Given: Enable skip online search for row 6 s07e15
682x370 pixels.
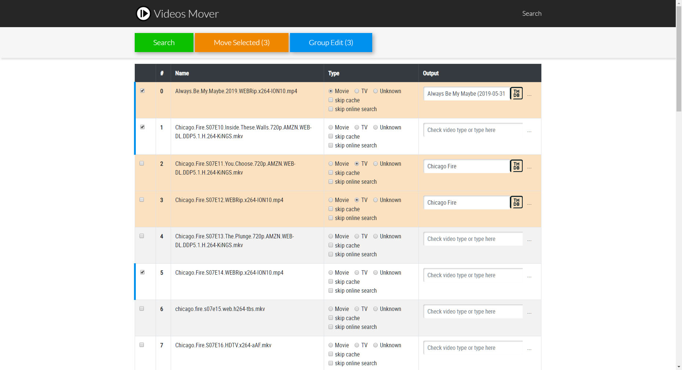Looking at the screenshot, I should coord(331,327).
